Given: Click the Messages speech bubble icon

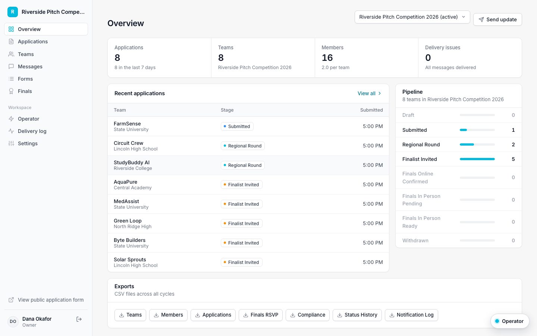Looking at the screenshot, I should point(11,66).
